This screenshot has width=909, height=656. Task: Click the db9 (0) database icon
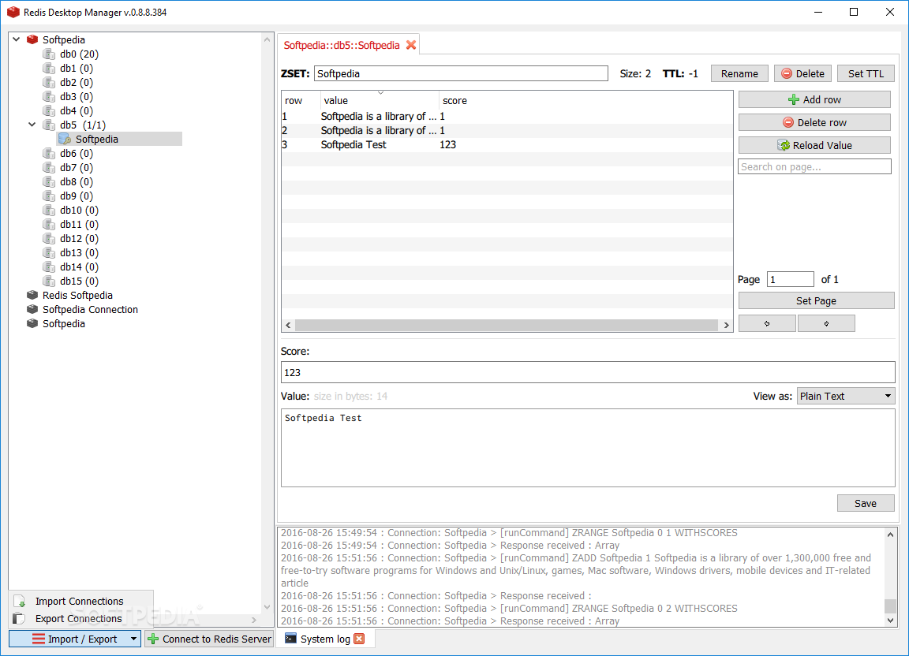pos(49,196)
